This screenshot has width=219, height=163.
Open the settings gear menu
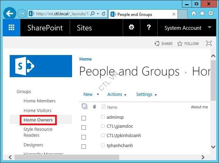[131, 28]
